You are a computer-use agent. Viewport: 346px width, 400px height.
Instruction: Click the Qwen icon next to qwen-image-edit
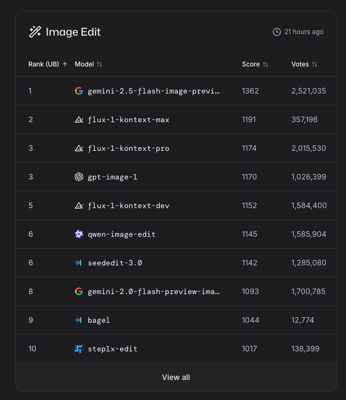tap(79, 234)
